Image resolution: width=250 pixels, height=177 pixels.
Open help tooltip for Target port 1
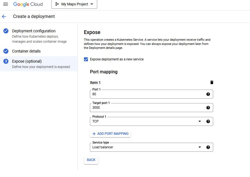click(x=208, y=108)
